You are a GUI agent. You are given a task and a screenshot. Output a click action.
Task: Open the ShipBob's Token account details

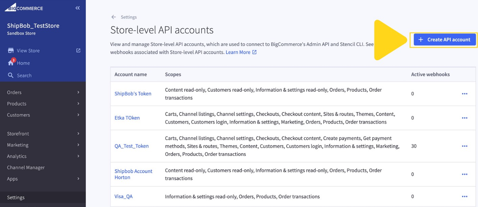point(132,93)
